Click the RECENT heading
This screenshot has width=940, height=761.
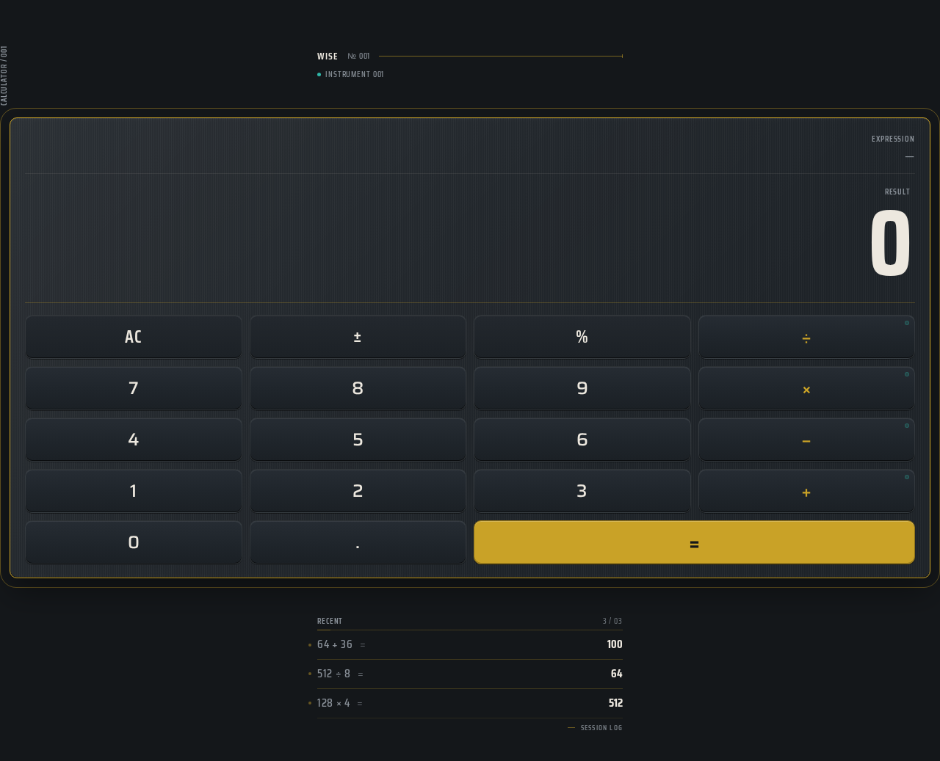[x=330, y=621]
